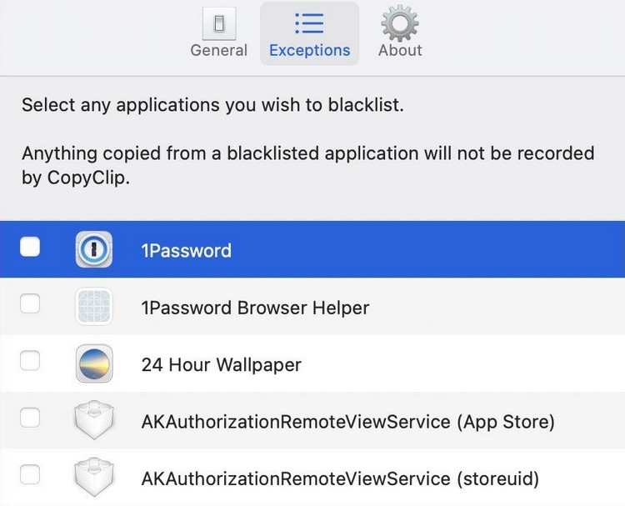Screen dimensions: 625x506
Task: Click the General switch icon in toolbar
Action: tap(218, 23)
